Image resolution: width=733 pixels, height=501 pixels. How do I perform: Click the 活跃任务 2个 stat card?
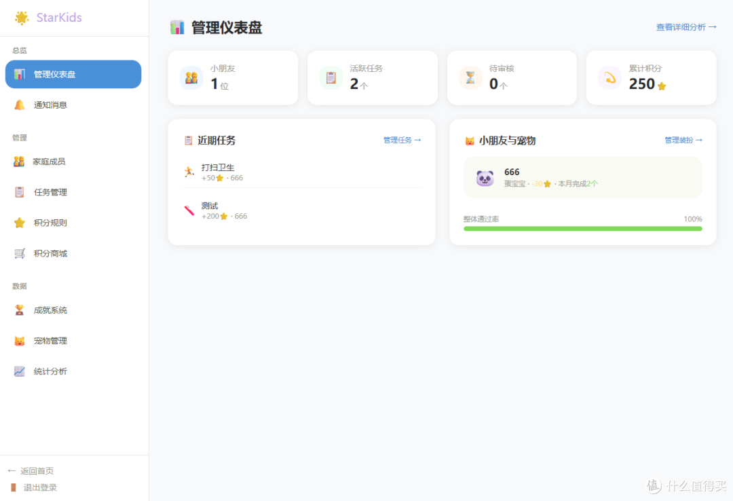373,77
